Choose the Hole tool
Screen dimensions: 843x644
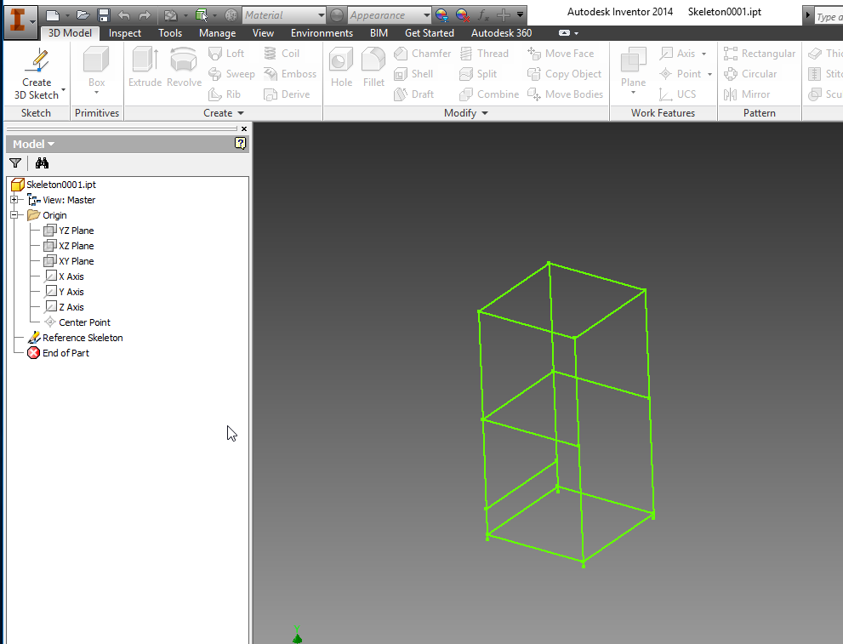(340, 68)
